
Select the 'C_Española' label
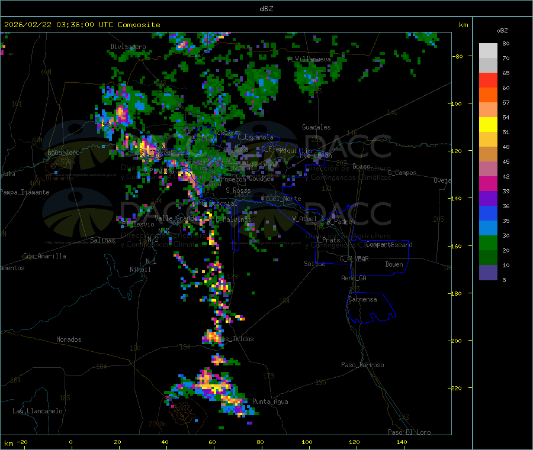pyautogui.click(x=256, y=137)
